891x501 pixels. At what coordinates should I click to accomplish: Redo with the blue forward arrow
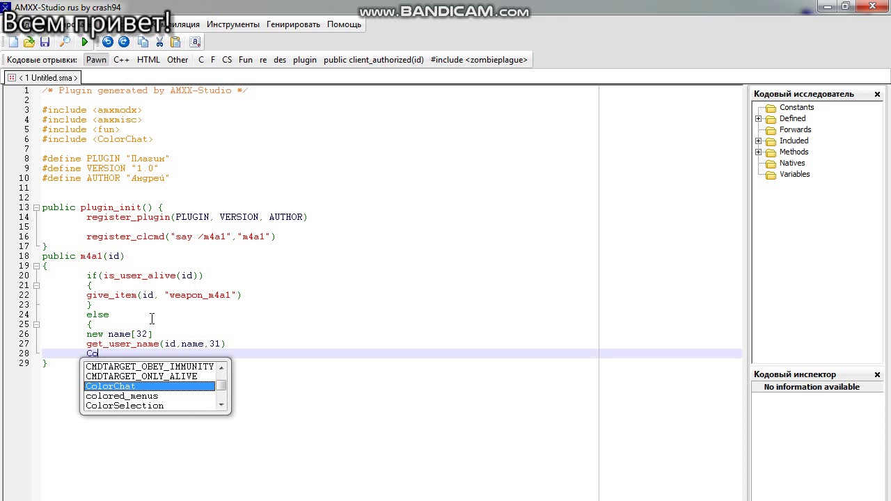124,42
